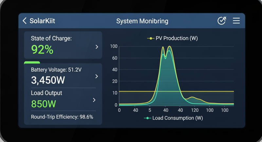Viewport: 262px width, 142px height.
Task: Click the SolarKiit title text
Action: (x=42, y=21)
